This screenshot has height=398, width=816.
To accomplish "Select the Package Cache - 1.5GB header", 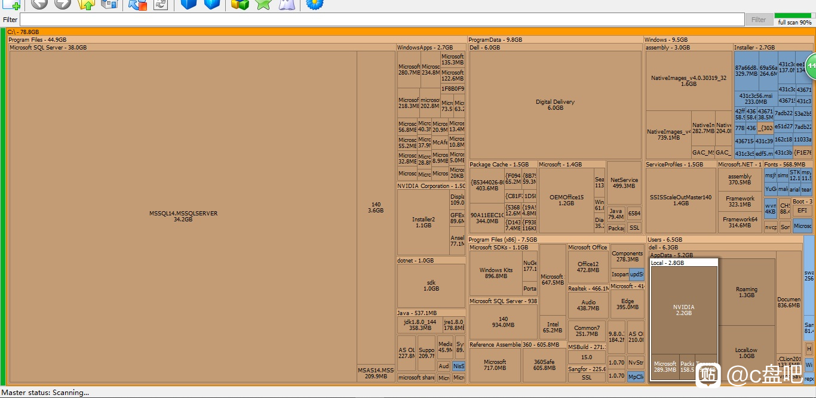I will pyautogui.click(x=503, y=165).
